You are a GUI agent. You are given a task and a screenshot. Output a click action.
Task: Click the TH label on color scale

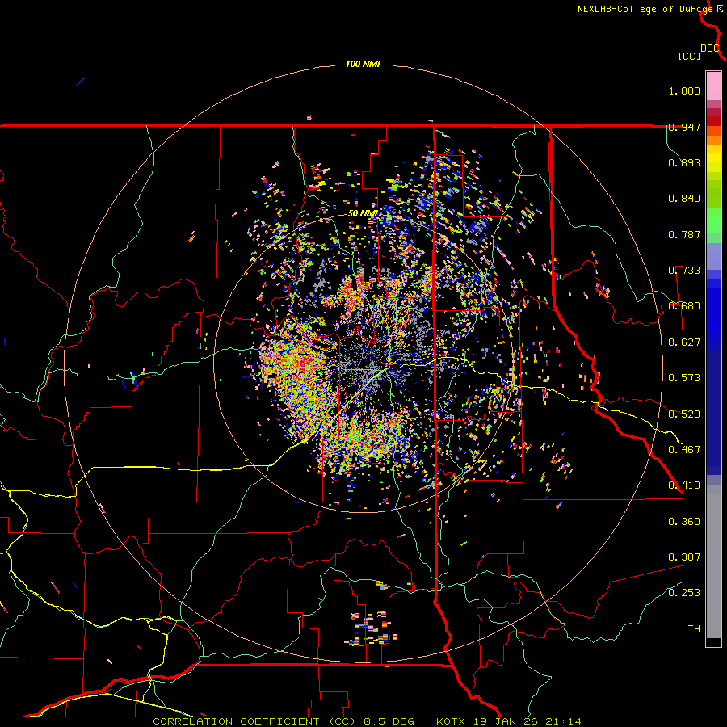click(694, 629)
